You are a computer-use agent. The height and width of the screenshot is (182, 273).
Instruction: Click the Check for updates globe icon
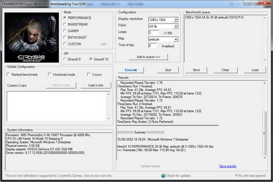click(x=163, y=176)
